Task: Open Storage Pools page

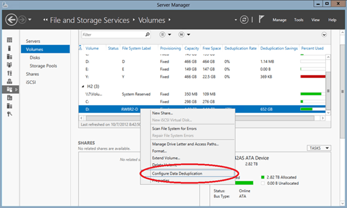Action: point(43,66)
